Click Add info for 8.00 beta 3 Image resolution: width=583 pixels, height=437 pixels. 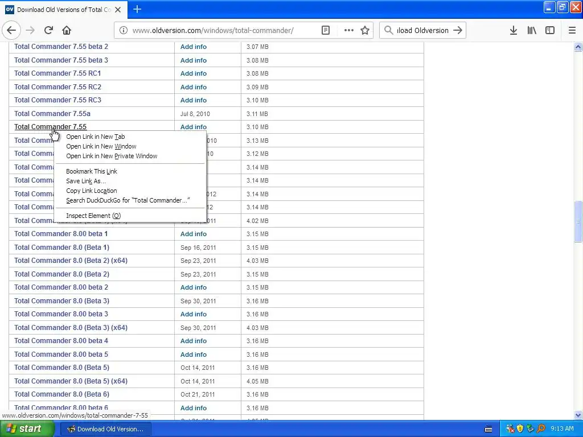coord(194,314)
